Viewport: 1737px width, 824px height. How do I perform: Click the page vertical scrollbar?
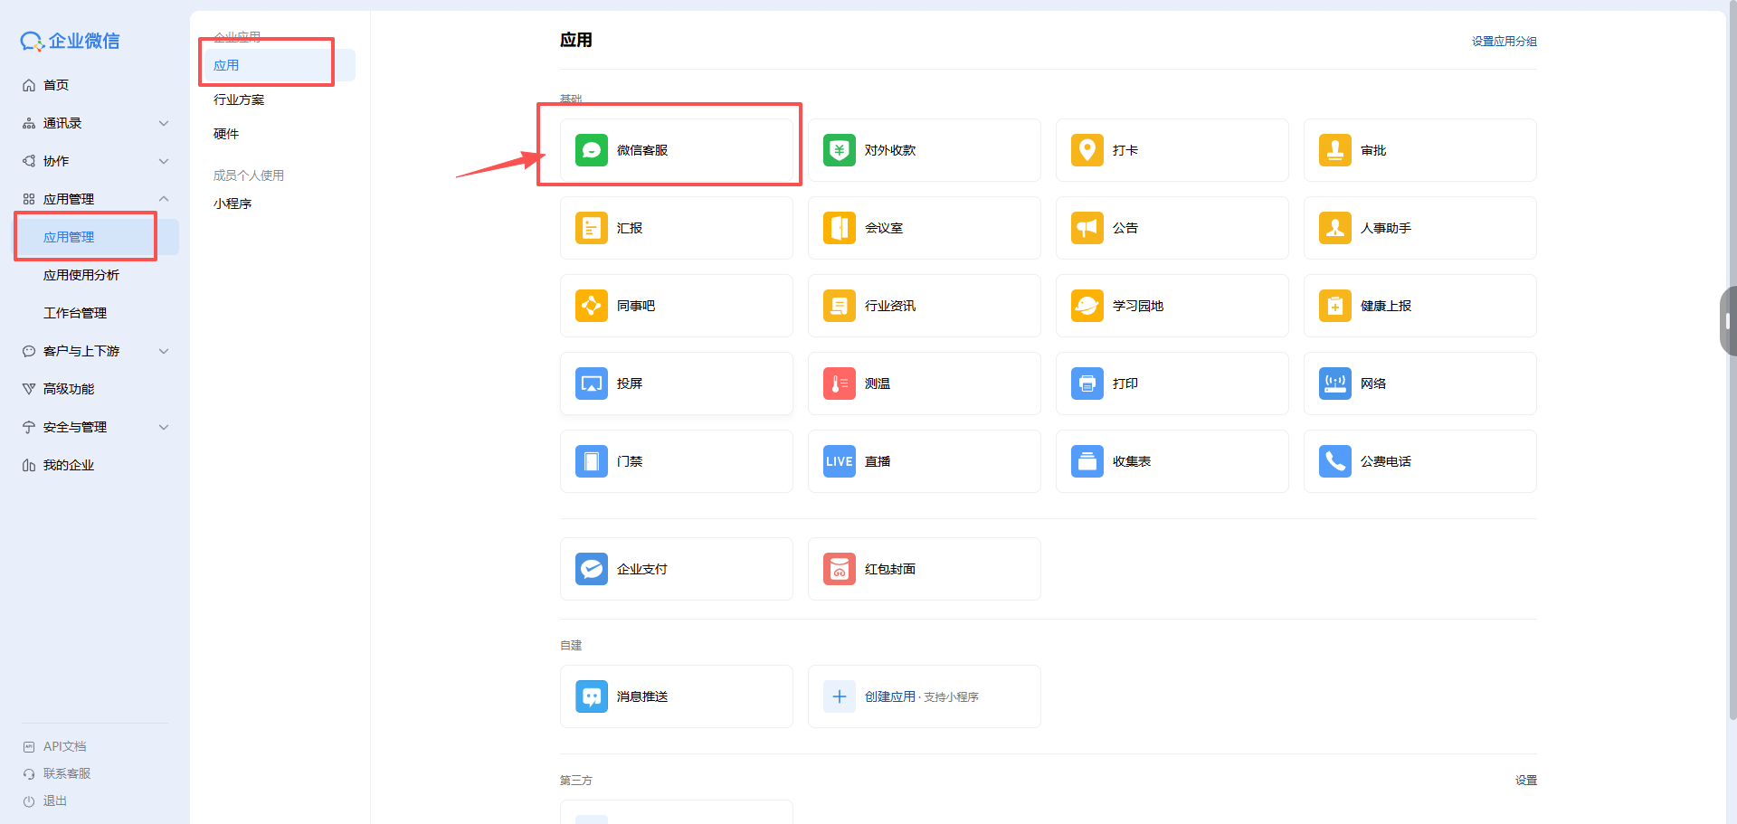[x=1732, y=362]
